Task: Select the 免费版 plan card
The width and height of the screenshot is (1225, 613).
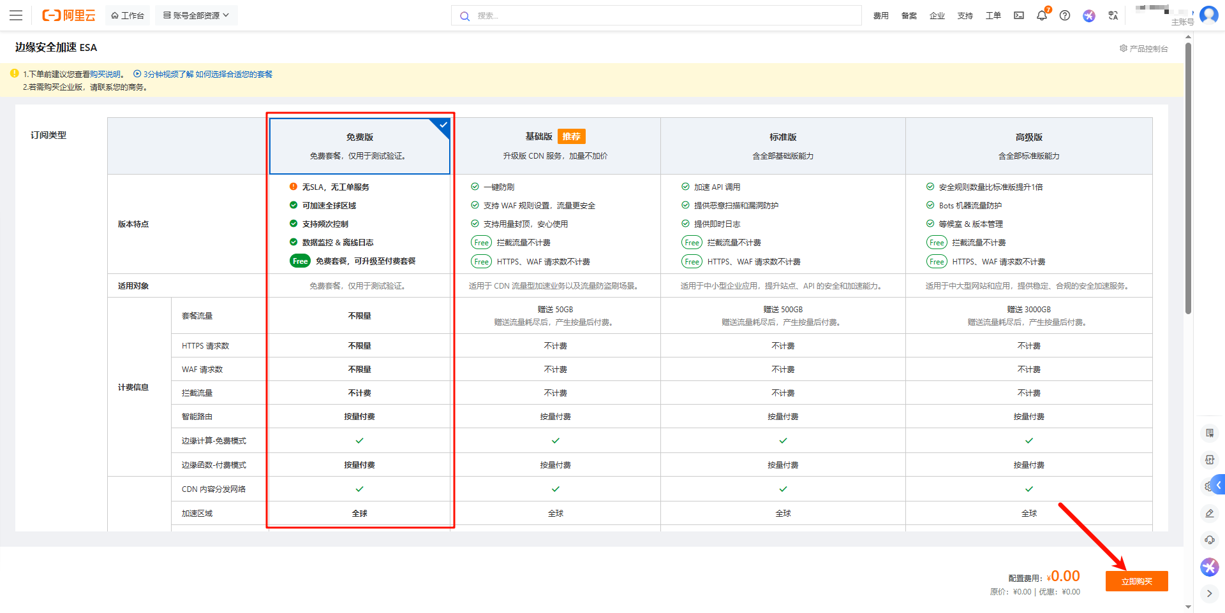Action: click(359, 146)
